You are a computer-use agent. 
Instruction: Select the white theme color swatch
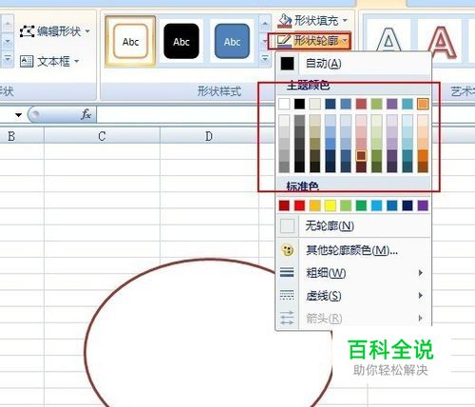[284, 104]
